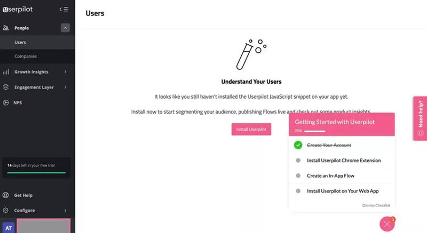Click the Install Userpilot button
This screenshot has width=427, height=233.
click(251, 129)
